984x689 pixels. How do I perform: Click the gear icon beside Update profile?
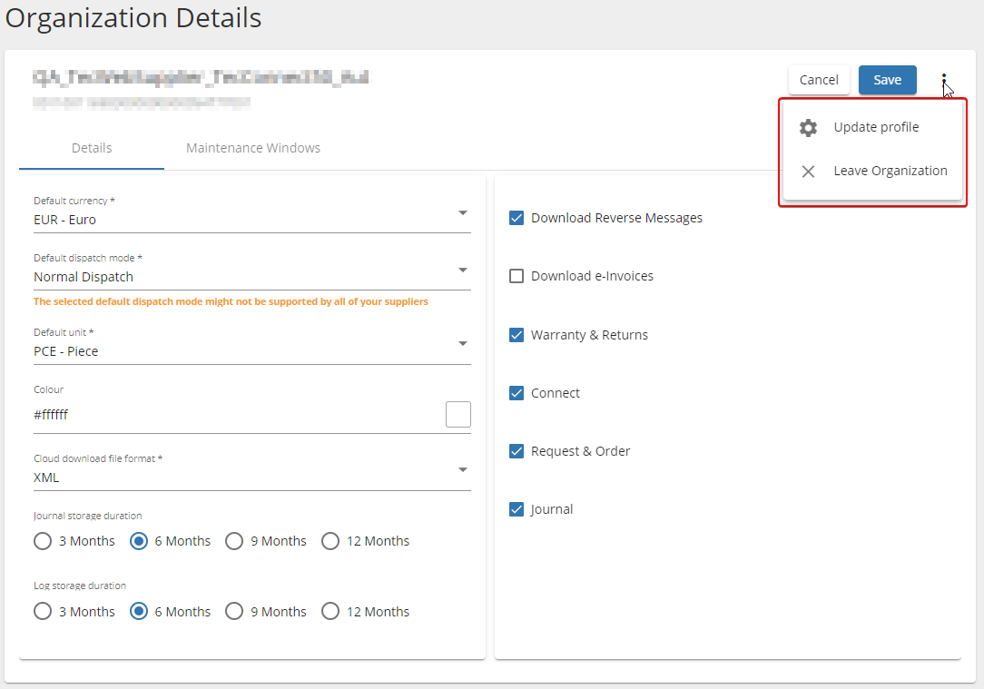click(808, 127)
